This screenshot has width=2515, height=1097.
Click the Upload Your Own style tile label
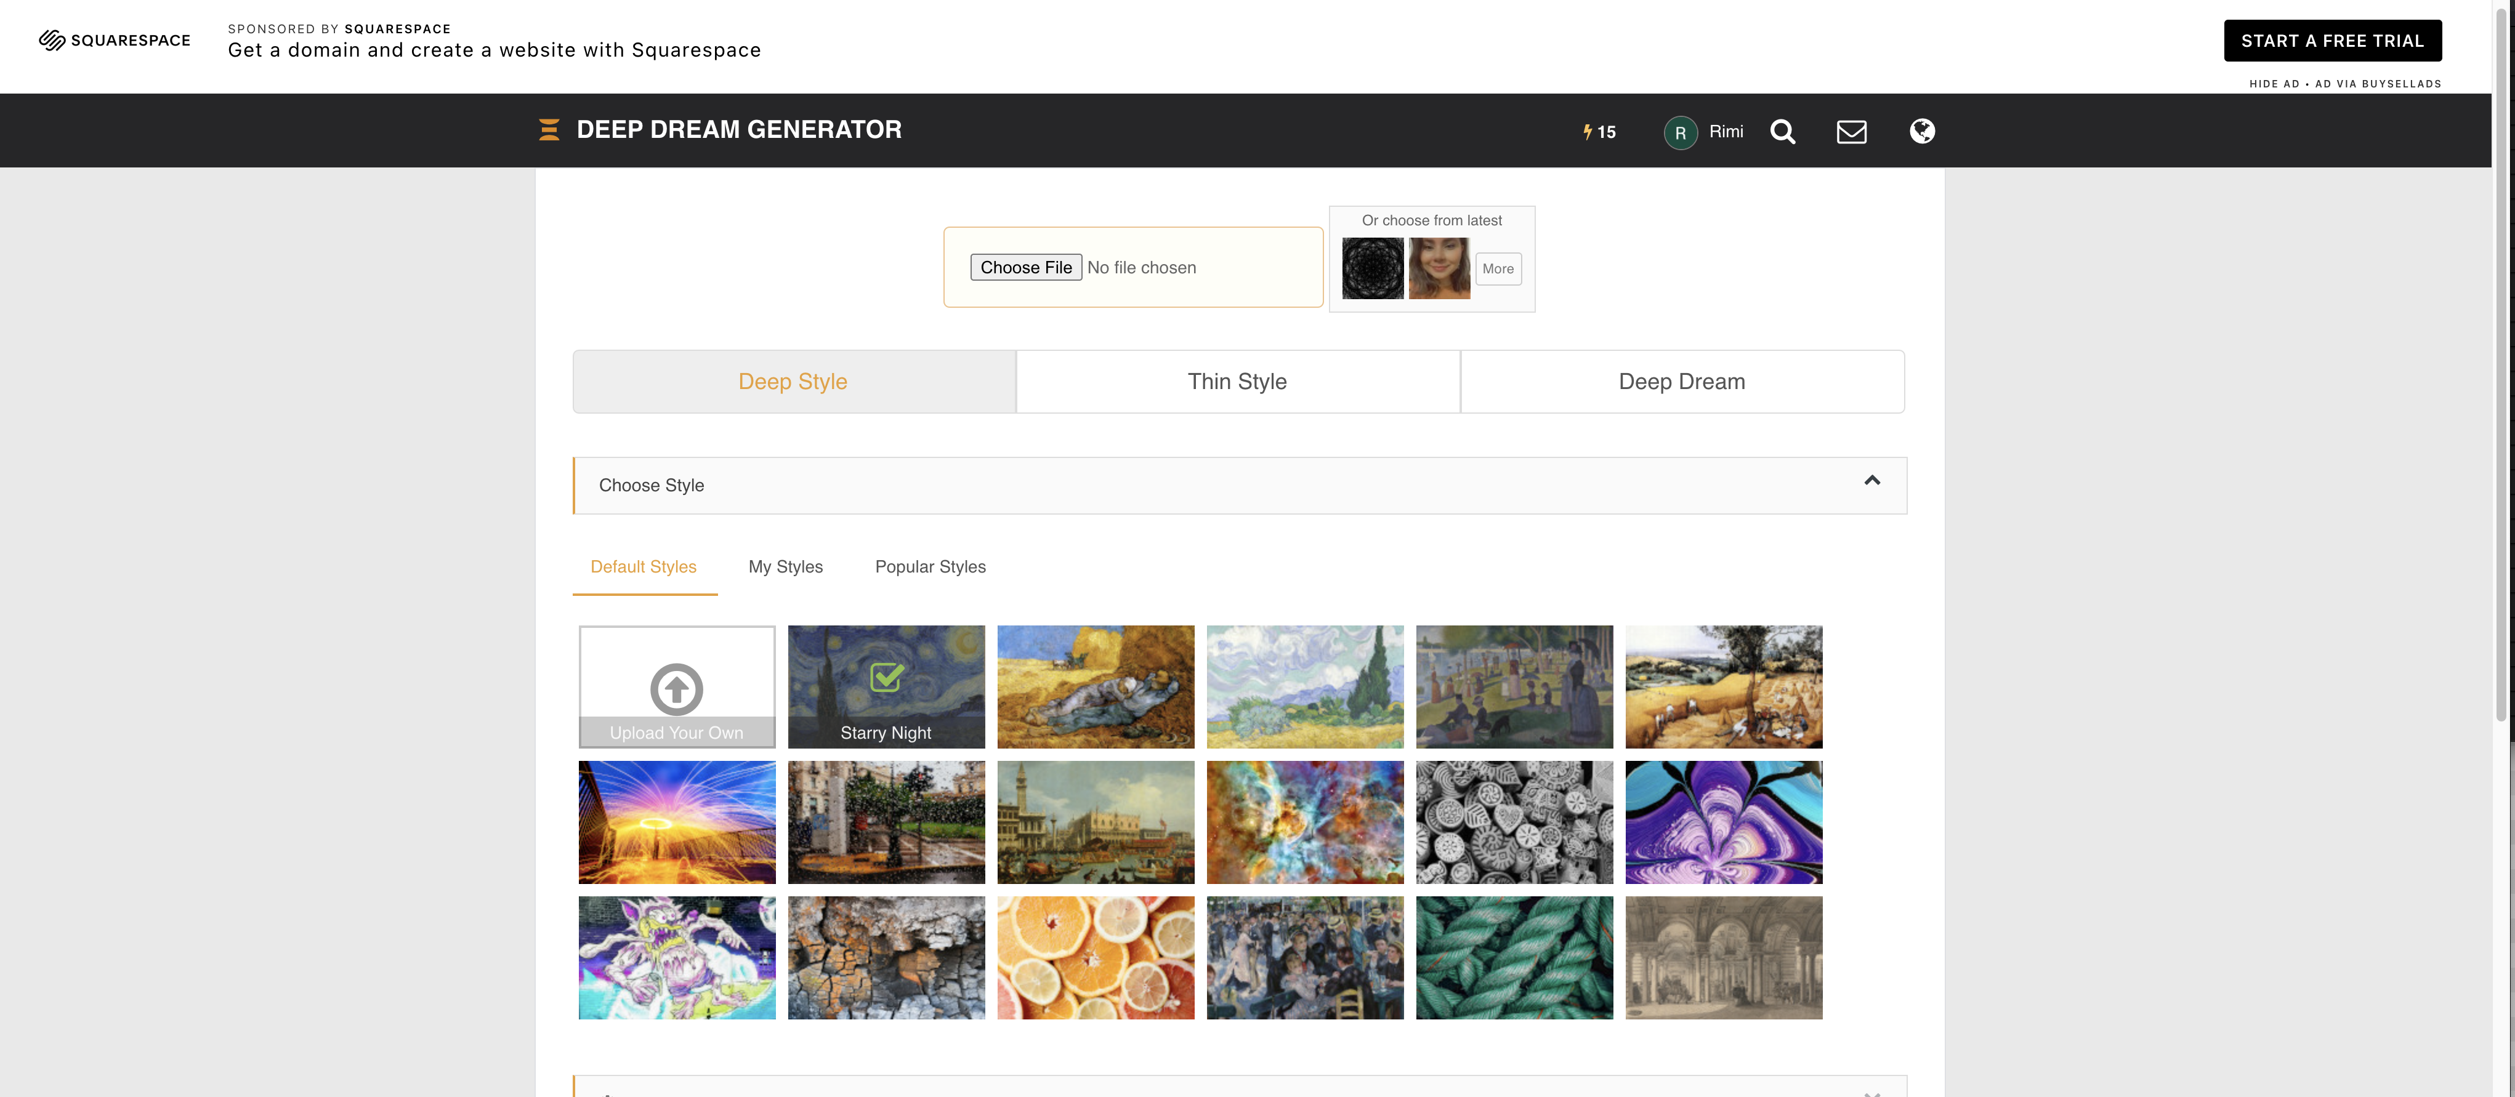(x=677, y=733)
